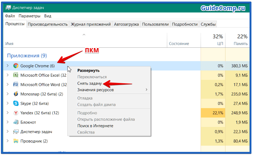Select the Приложения (9) group heading
Screen dimensions: 253x155
(x=27, y=56)
